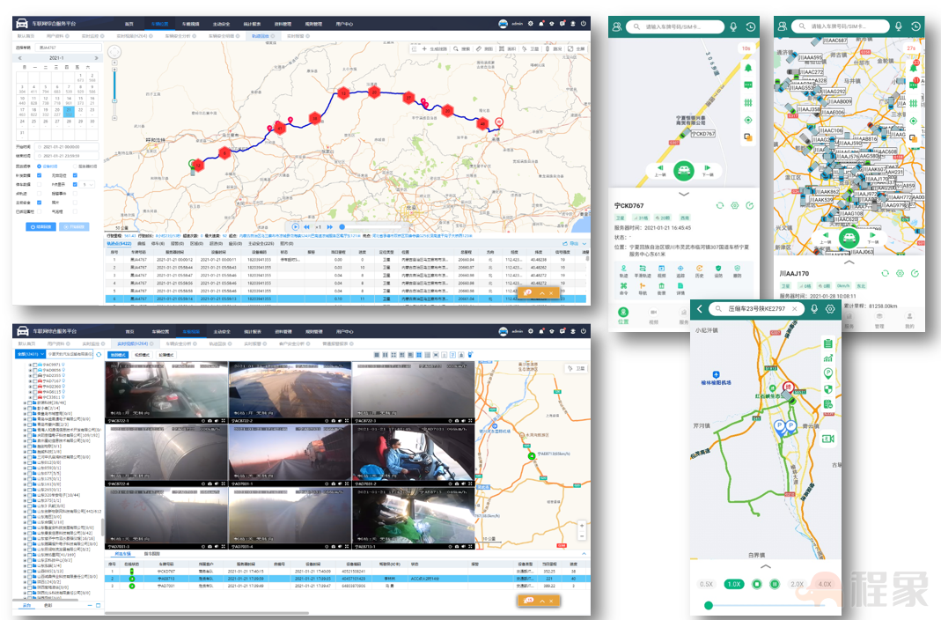The height and width of the screenshot is (620, 941).
Task: Select 设备时间 radio option
Action: tap(48, 166)
